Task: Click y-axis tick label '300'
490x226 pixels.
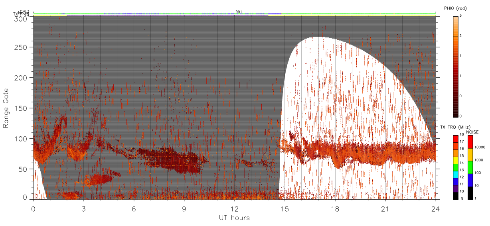Action: (21, 18)
